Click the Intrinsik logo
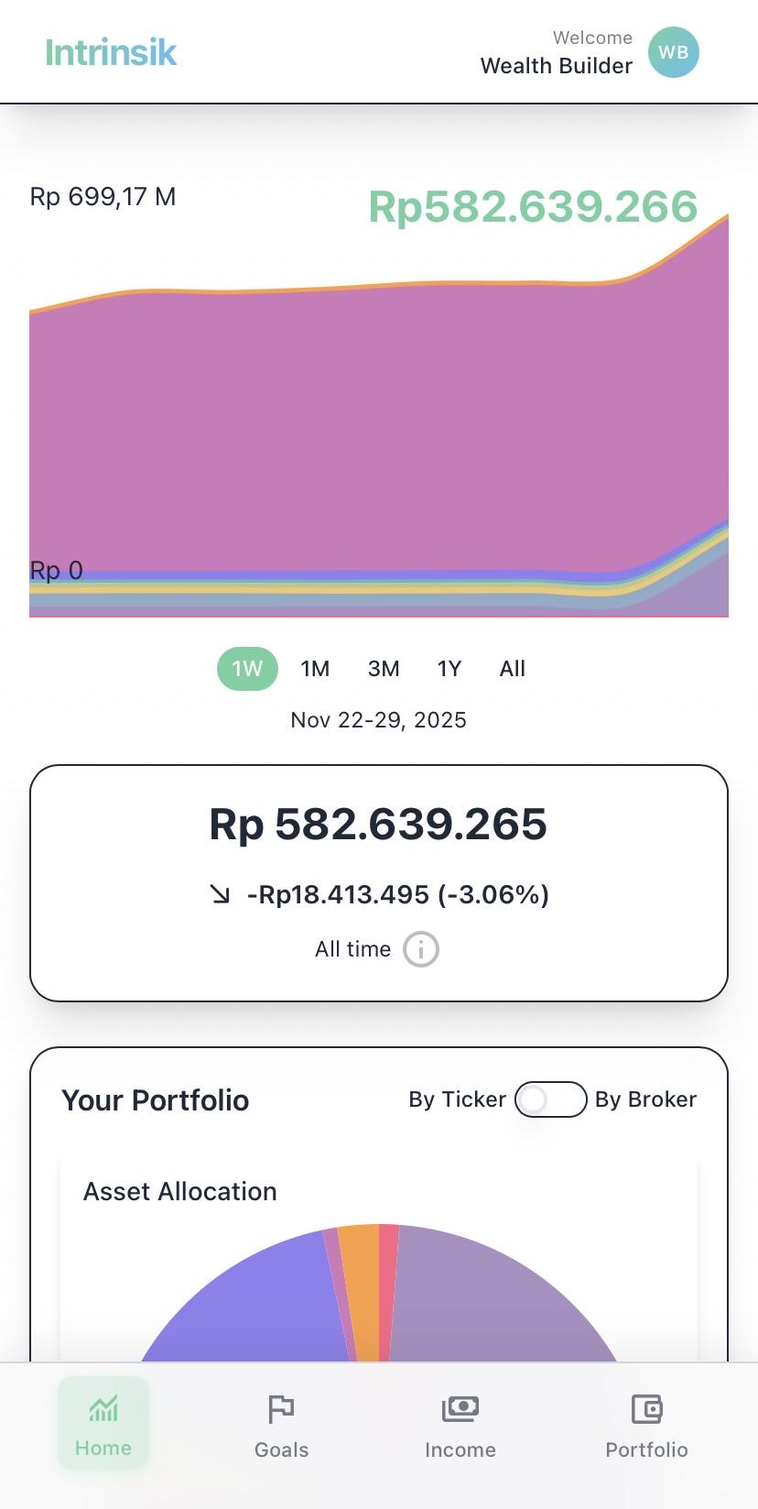Viewport: 758px width, 1509px height. click(111, 53)
